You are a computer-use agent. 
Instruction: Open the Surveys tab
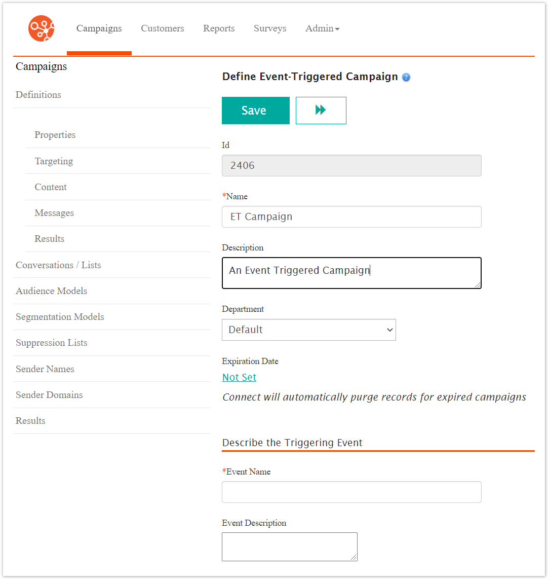[270, 28]
